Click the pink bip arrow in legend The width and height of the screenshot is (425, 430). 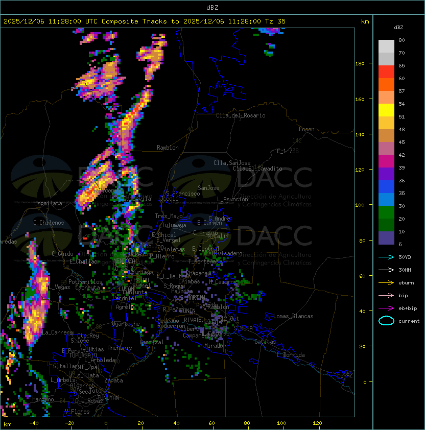coord(386,295)
